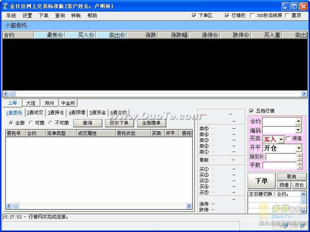Open the 设置 menu
The height and width of the screenshot is (232, 310).
27,15
